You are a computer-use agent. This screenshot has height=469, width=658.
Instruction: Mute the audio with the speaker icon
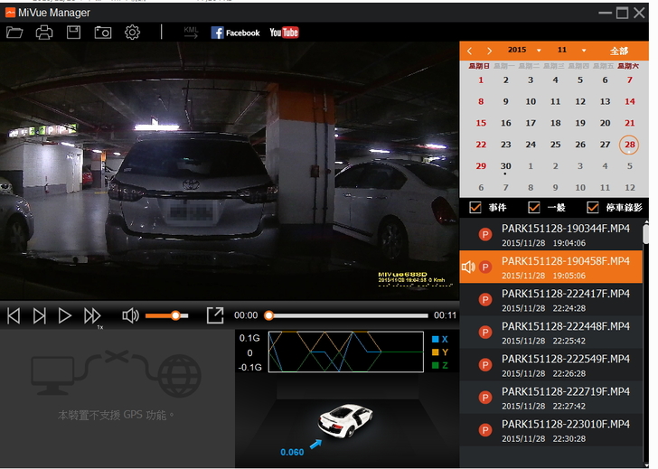pos(130,315)
